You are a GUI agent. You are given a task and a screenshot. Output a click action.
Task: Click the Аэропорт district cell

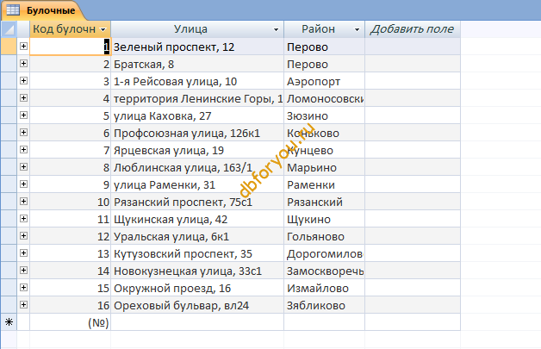coord(324,81)
